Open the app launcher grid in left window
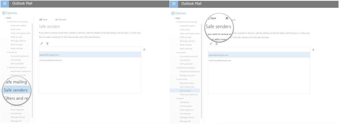Image resolution: width=339 pixels, height=124 pixels. pyautogui.click(x=5, y=4)
